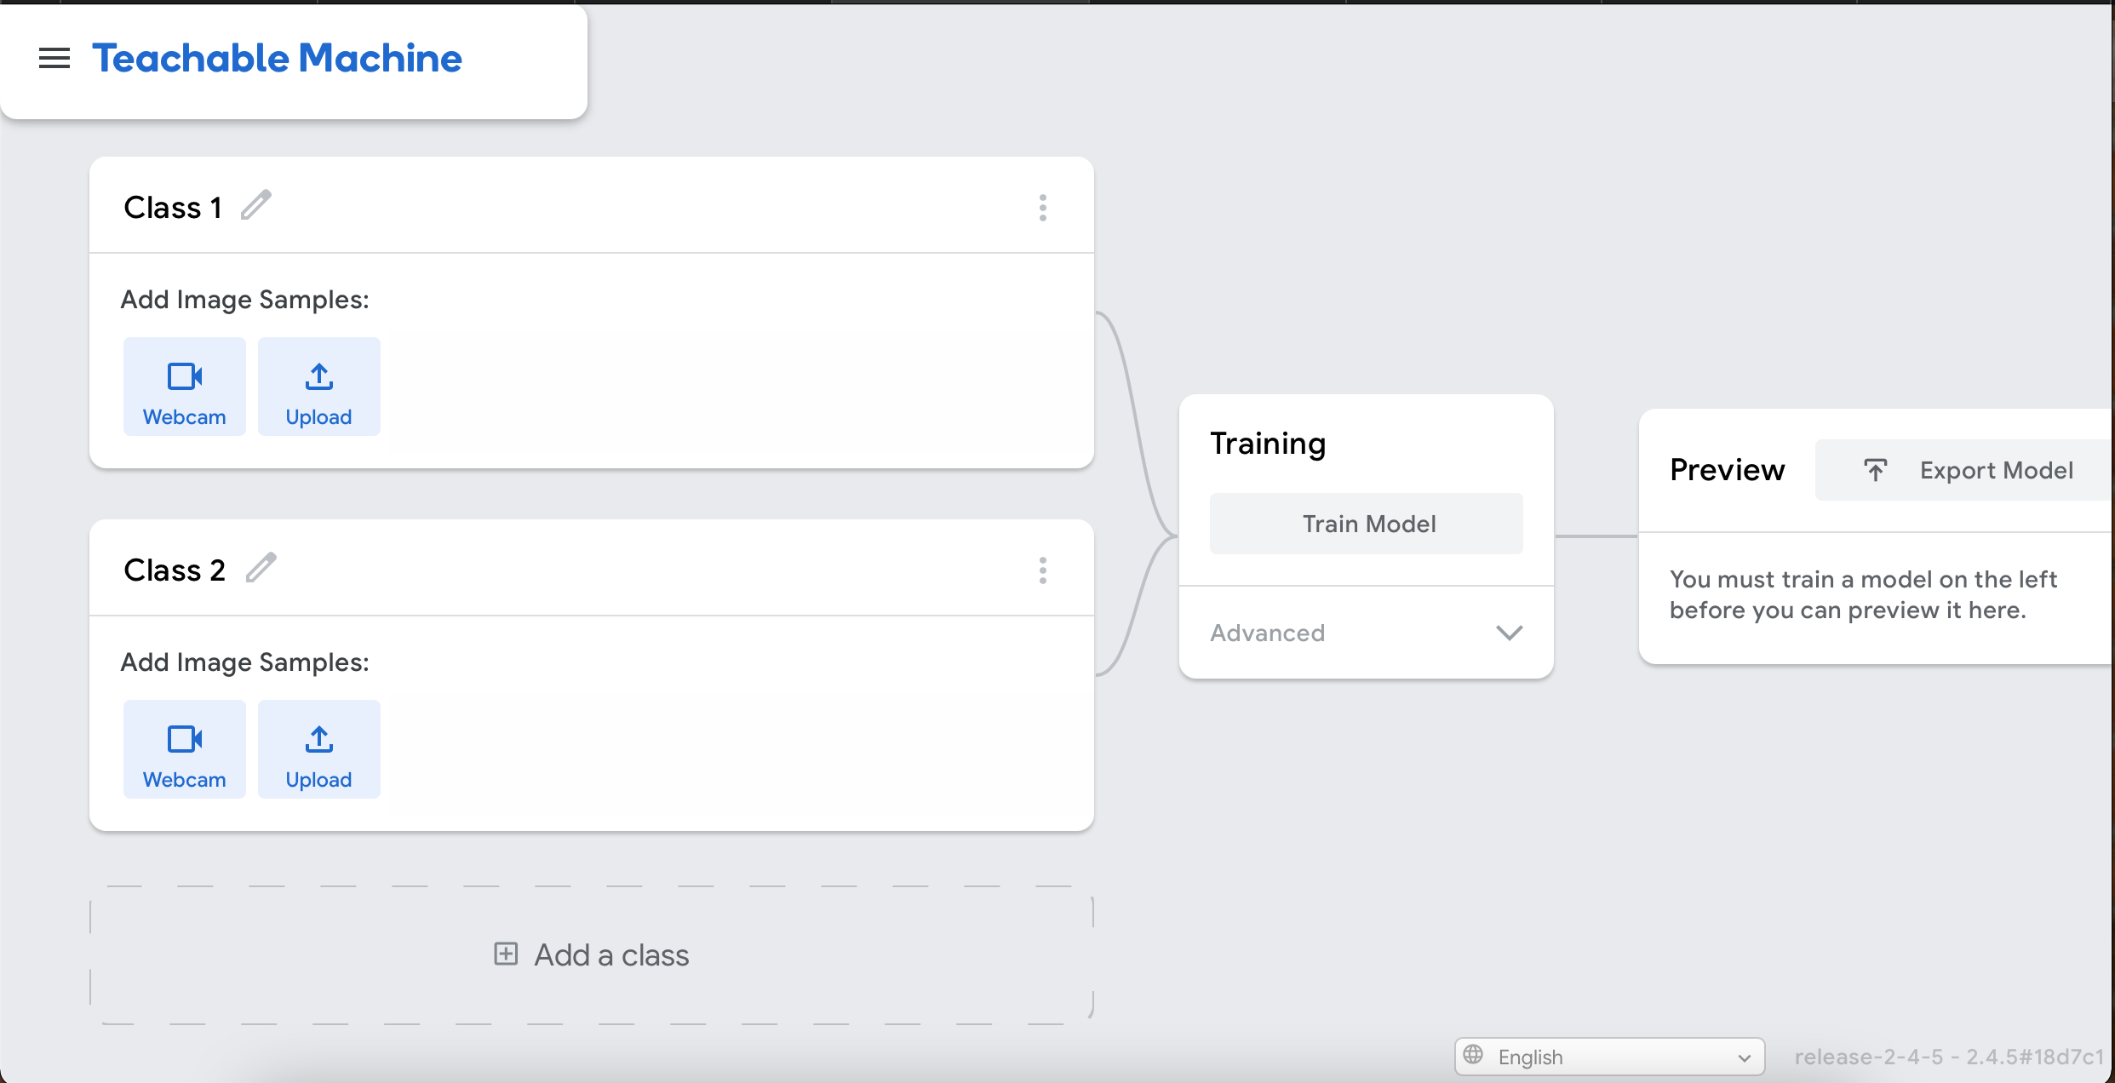The height and width of the screenshot is (1083, 2115).
Task: Expand the Advanced training options chevron
Action: point(1509,633)
